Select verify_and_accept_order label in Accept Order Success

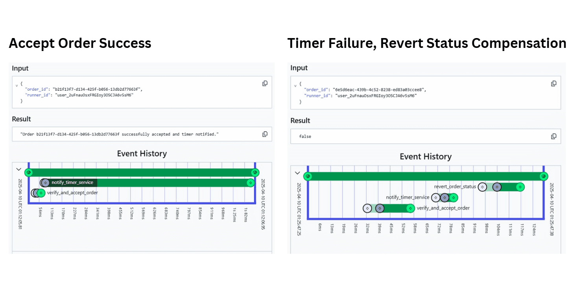coord(72,193)
